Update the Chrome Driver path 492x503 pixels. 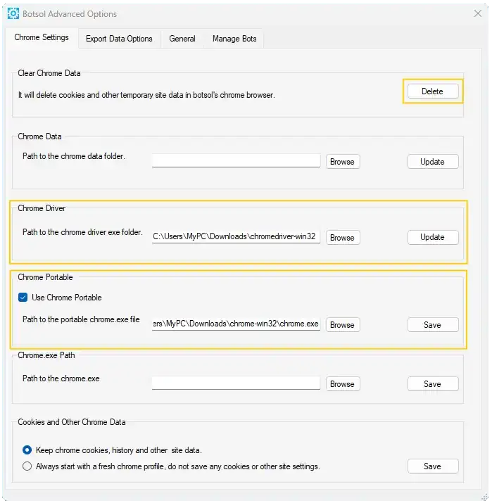pos(433,237)
